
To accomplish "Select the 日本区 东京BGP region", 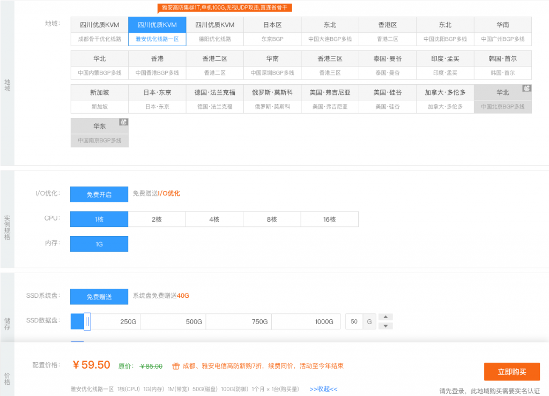I will click(x=272, y=32).
